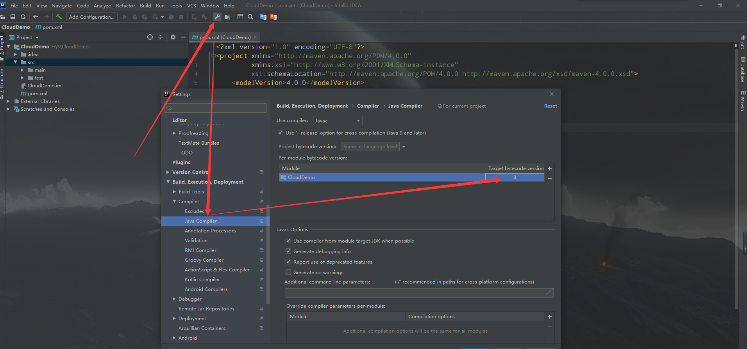Expand the Deployment settings node

pyautogui.click(x=174, y=318)
